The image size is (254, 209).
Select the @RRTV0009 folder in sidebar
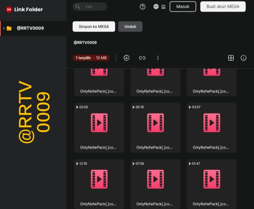[33, 28]
